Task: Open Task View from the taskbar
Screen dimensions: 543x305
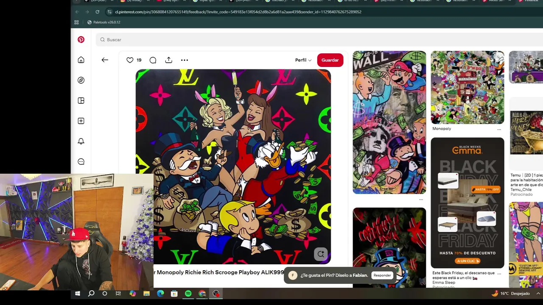Action: point(118,294)
